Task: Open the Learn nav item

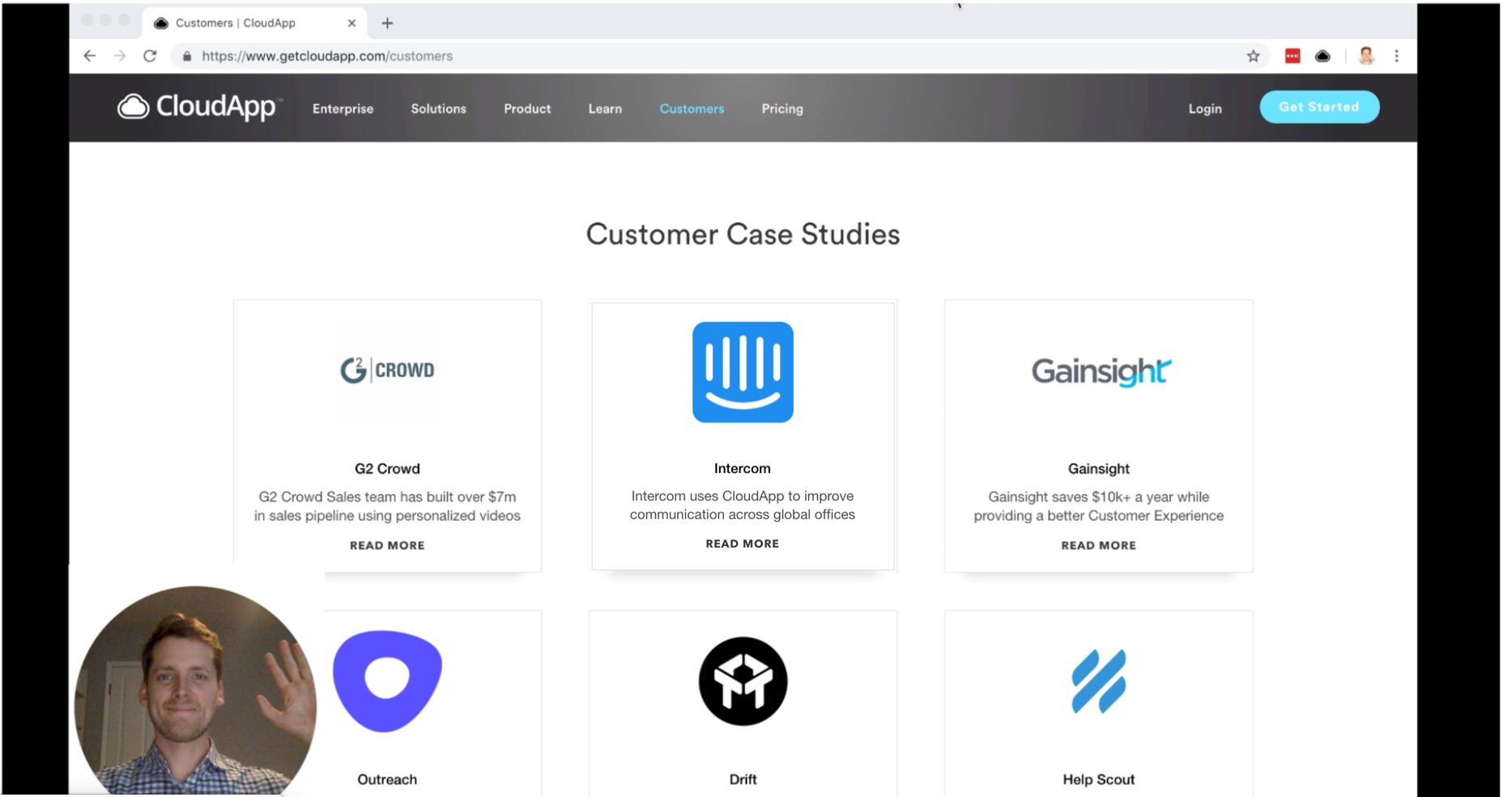Action: point(605,109)
